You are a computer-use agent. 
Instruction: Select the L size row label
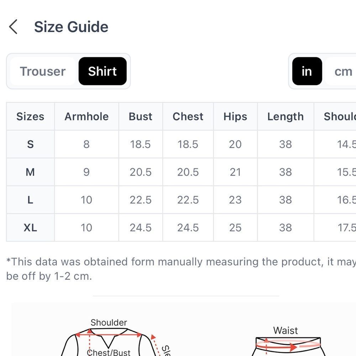(30, 200)
